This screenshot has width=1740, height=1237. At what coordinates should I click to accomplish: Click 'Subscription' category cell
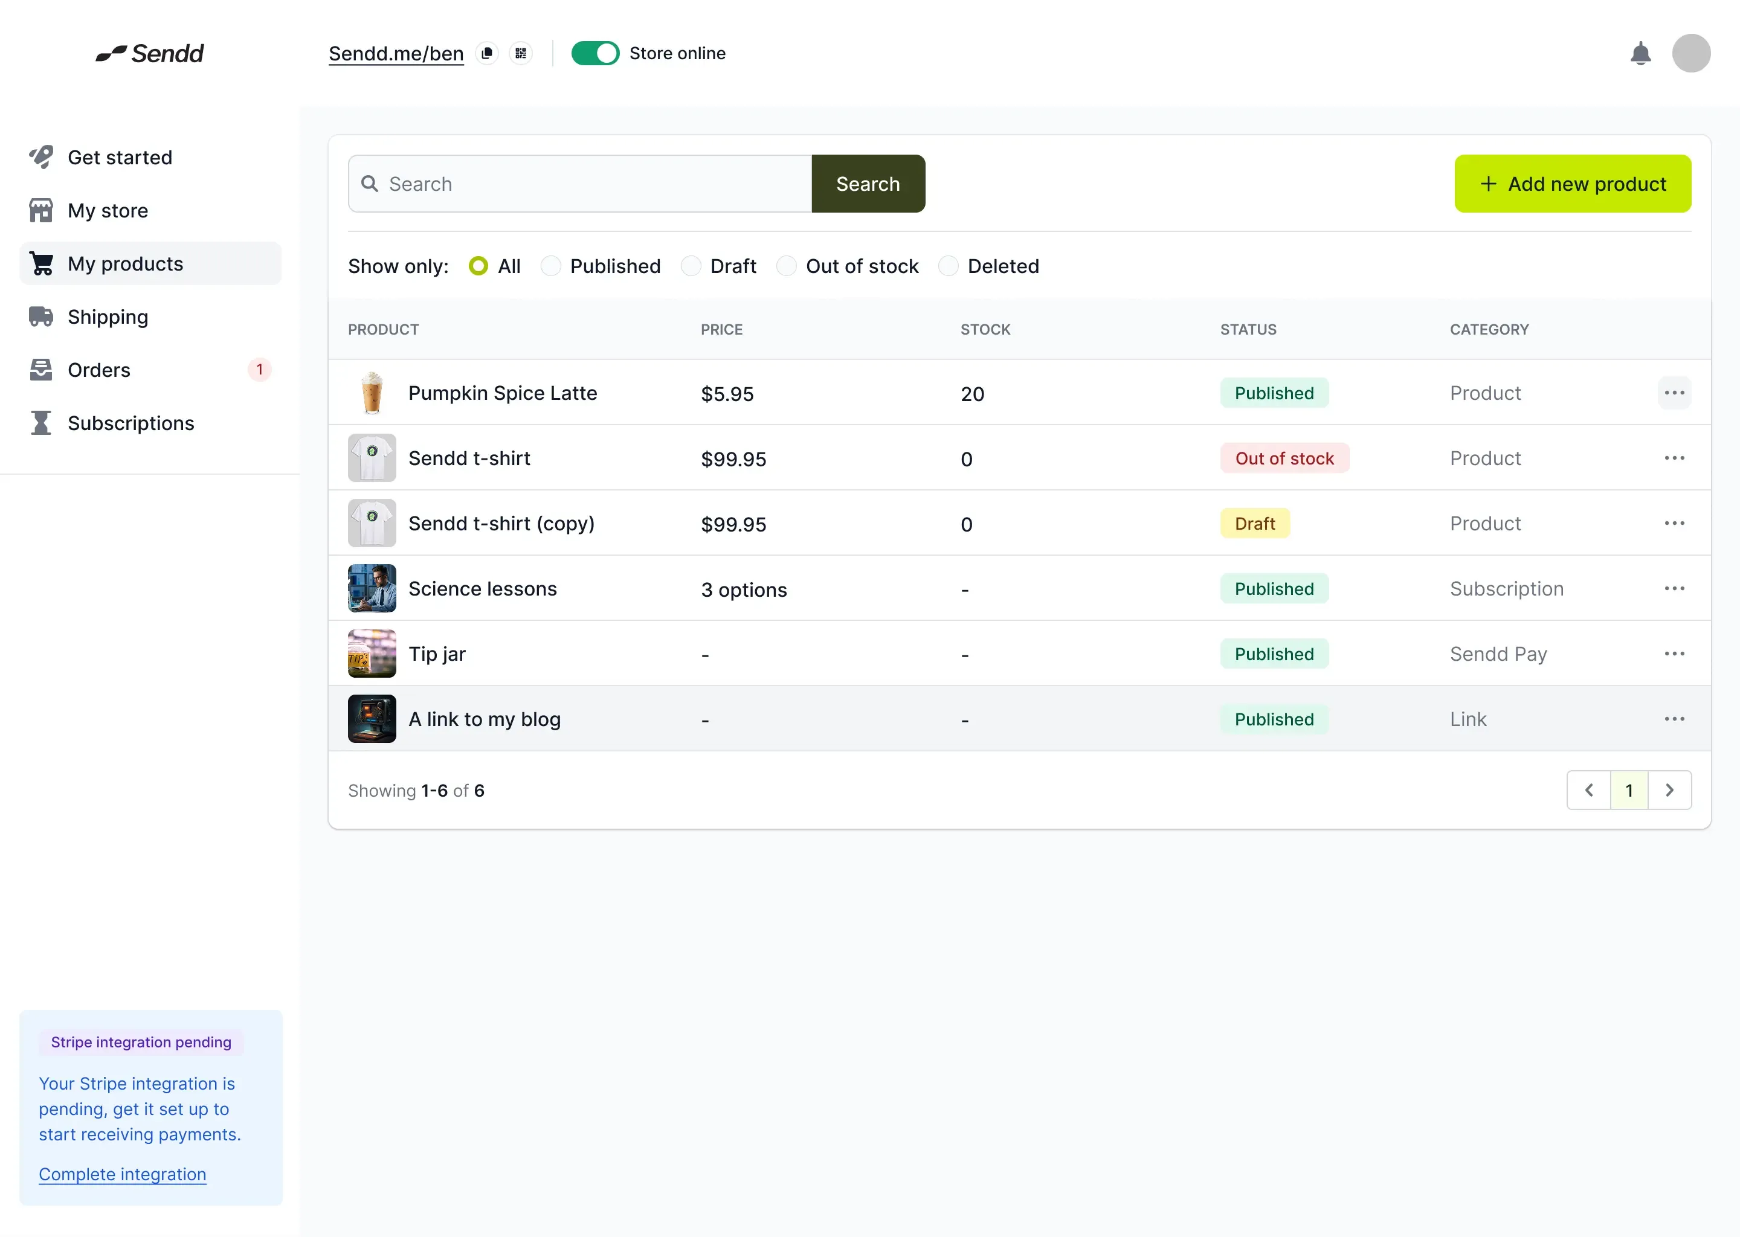(x=1506, y=589)
